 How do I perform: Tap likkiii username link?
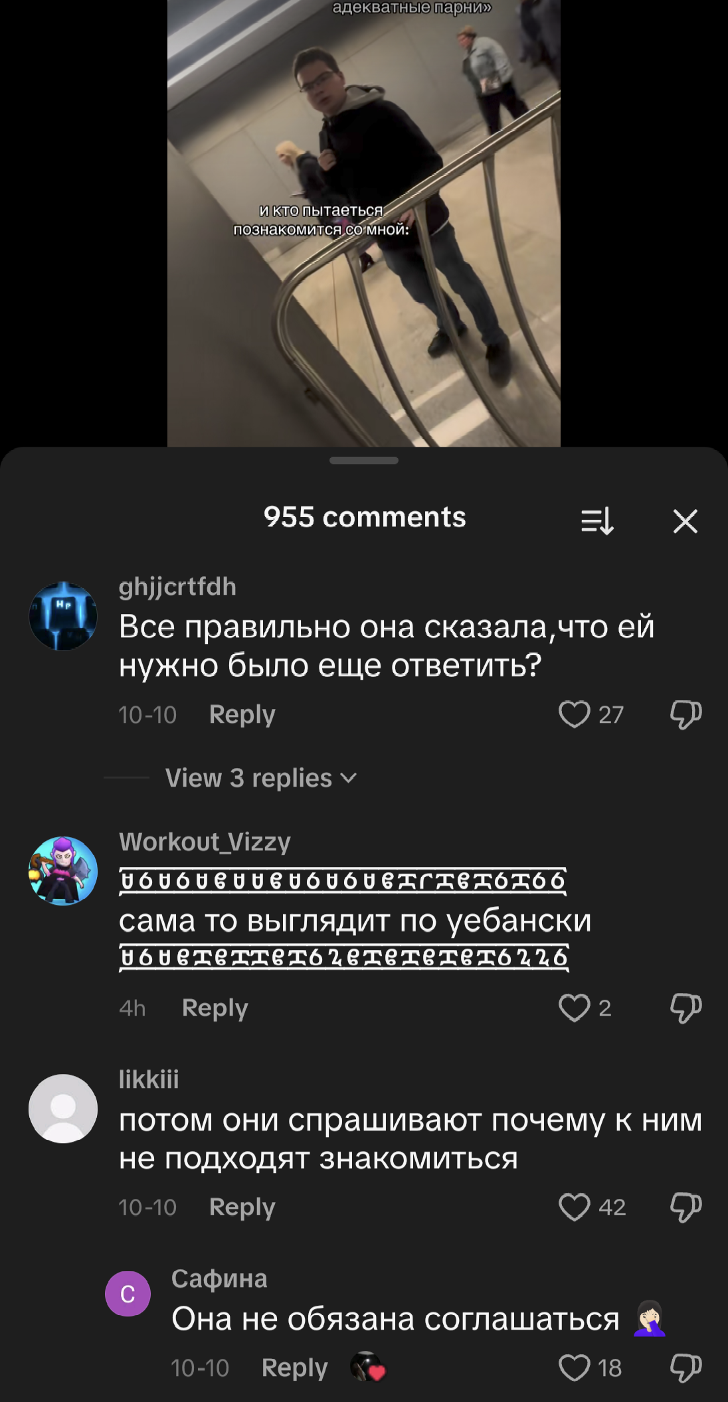149,1079
